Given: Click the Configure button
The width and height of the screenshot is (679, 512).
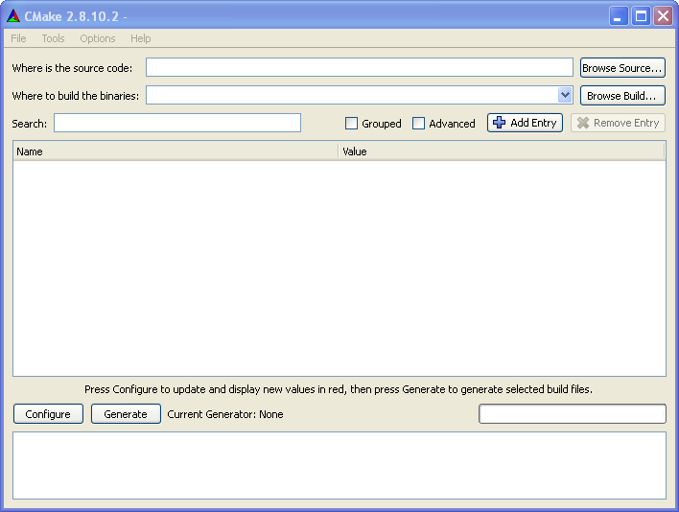Looking at the screenshot, I should click(48, 414).
